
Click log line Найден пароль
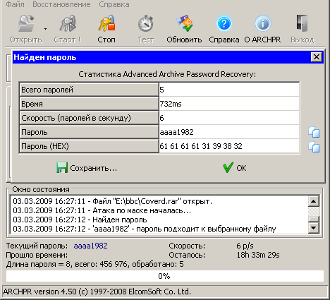point(80,220)
